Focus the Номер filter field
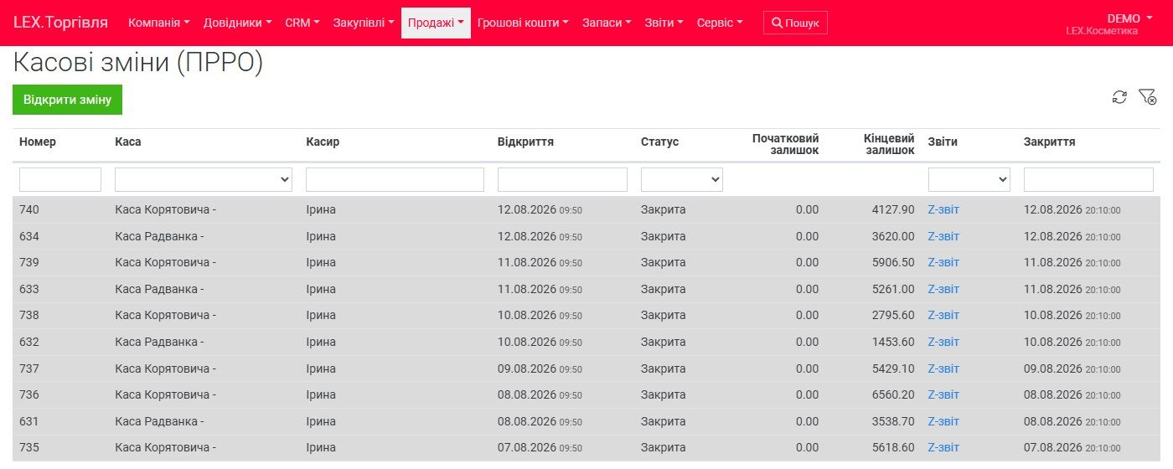 tap(60, 179)
